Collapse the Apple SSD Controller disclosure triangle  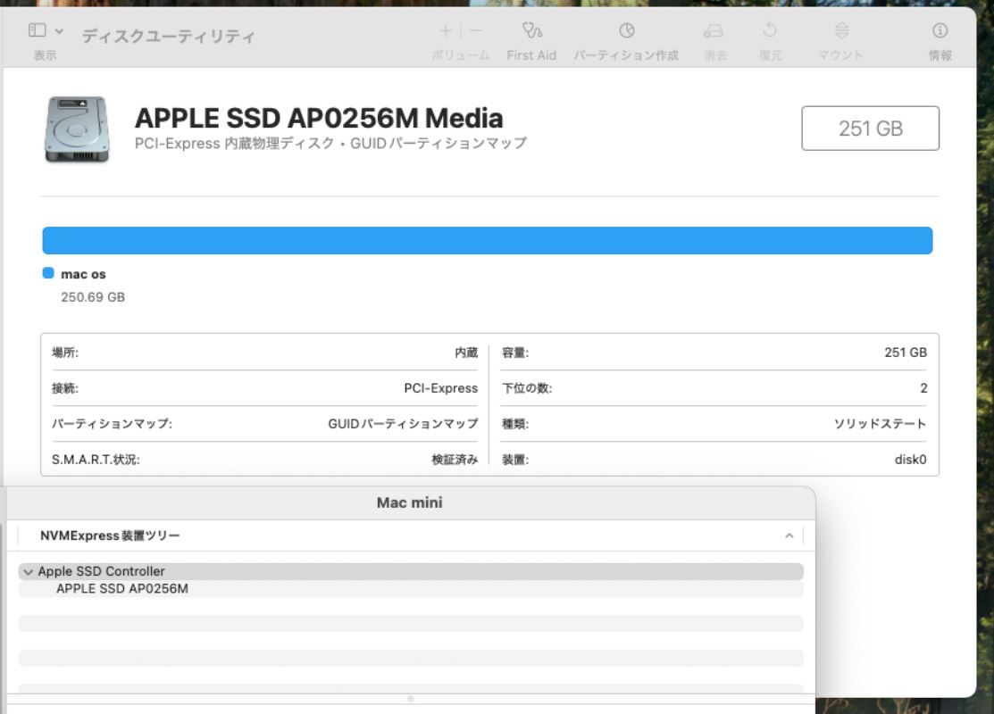coord(29,572)
